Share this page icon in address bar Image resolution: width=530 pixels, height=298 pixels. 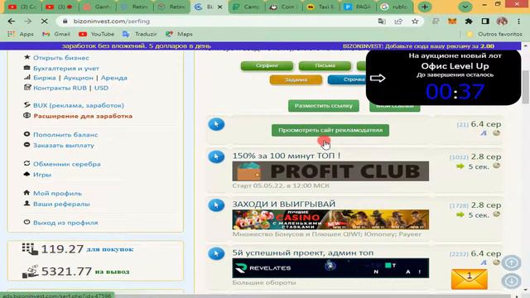click(x=398, y=22)
